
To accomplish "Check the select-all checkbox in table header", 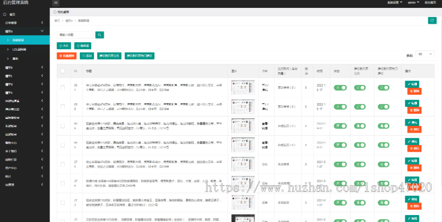I will pos(62,71).
